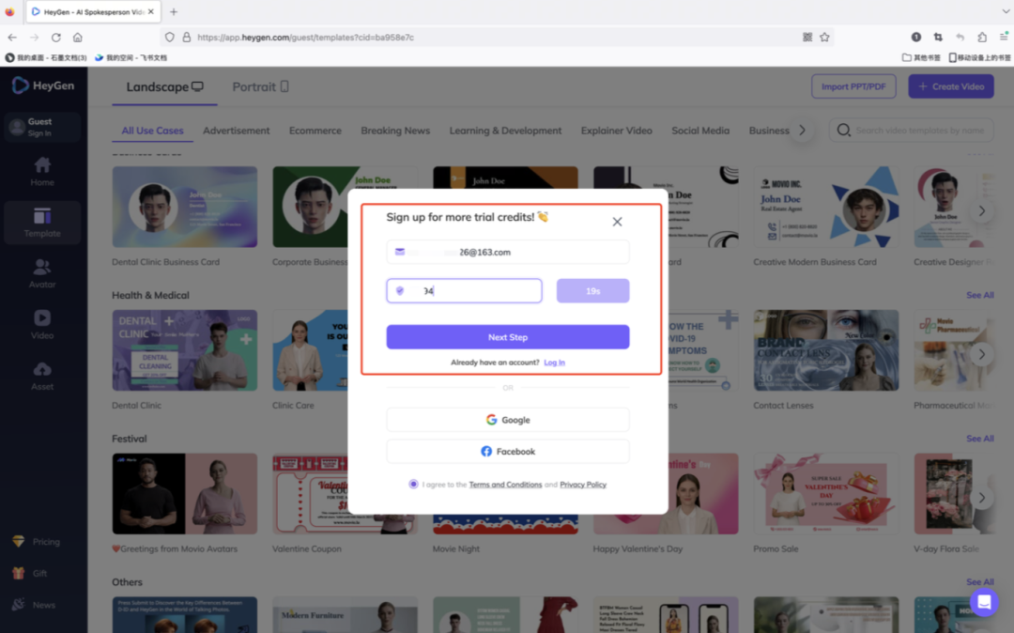Screen dimensions: 1014x633
Task: Toggle the agree to terms radio button
Action: 413,484
